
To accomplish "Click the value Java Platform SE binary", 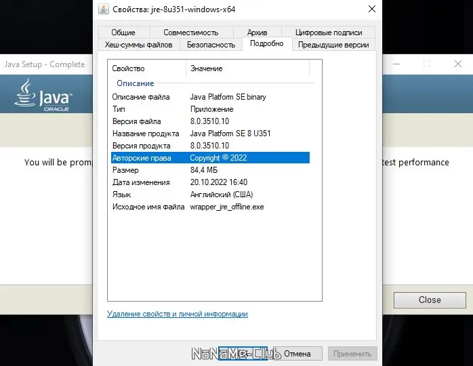I will [x=228, y=97].
